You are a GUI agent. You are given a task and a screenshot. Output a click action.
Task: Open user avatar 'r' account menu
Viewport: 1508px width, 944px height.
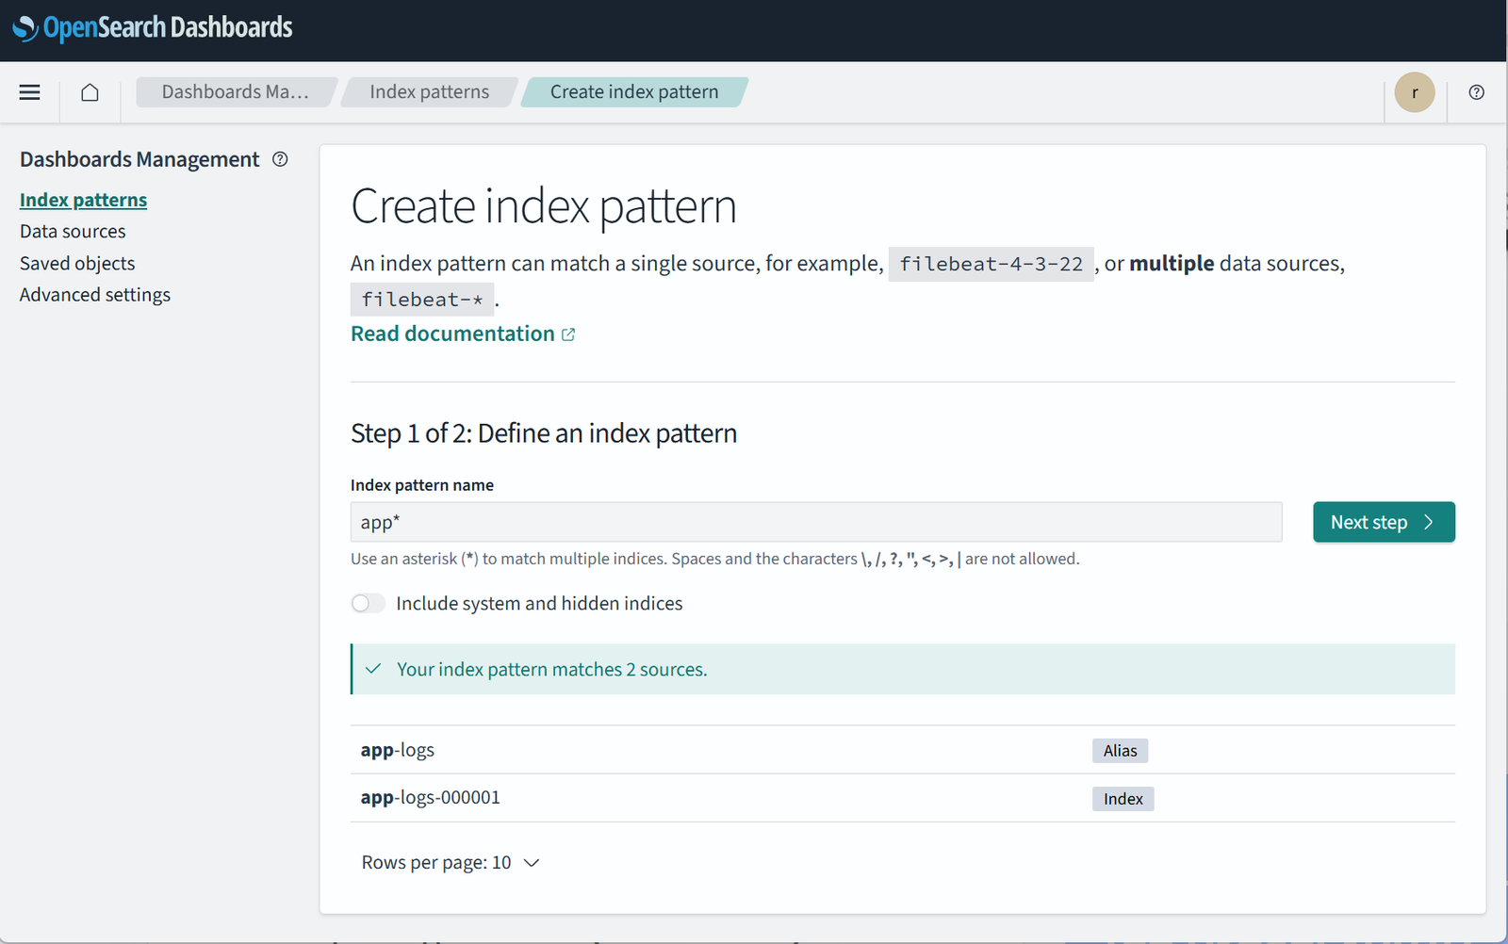[x=1415, y=92]
